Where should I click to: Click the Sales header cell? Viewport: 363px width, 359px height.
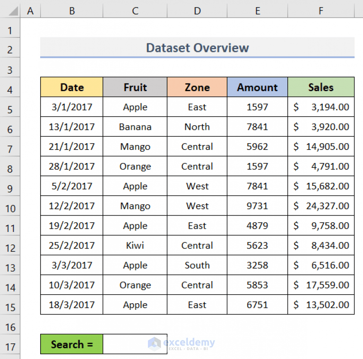(x=321, y=87)
